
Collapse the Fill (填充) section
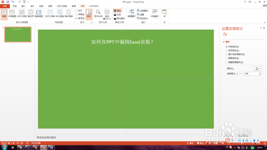(x=224, y=42)
